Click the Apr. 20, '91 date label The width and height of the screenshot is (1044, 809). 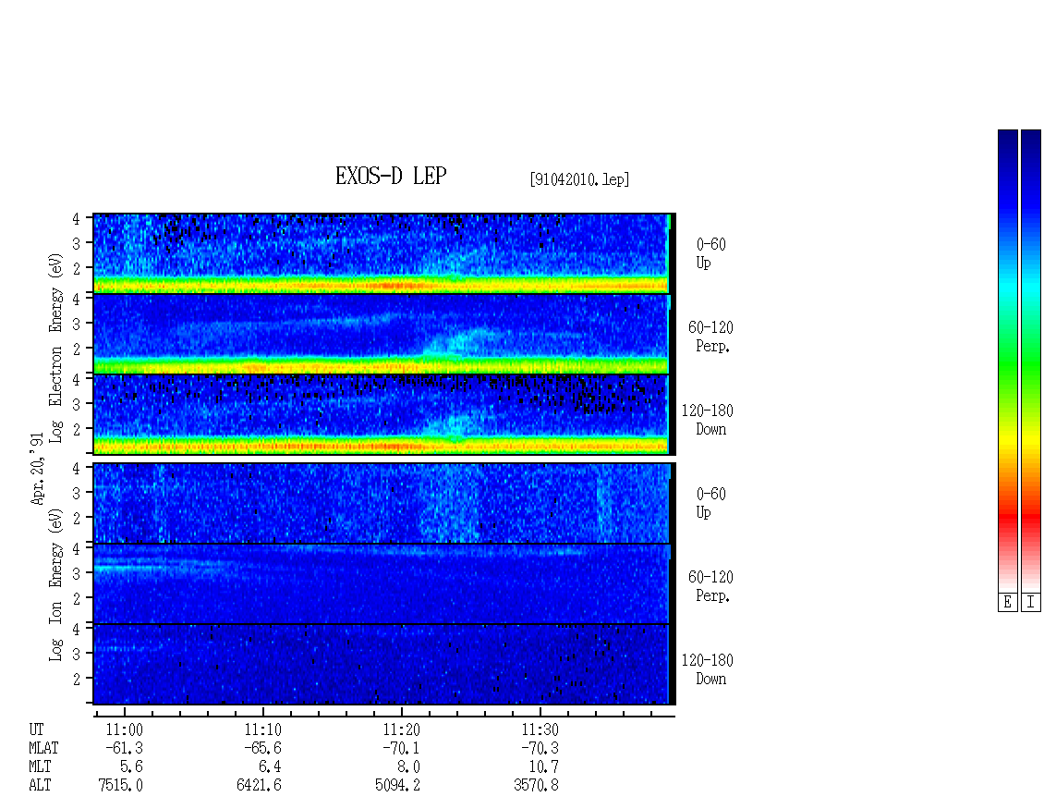click(x=37, y=469)
